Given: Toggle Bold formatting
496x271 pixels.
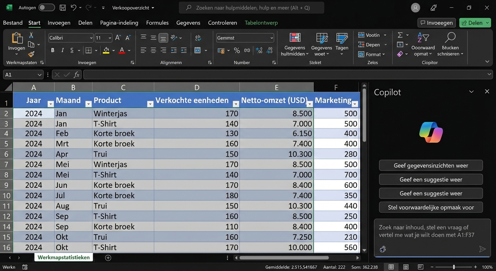Looking at the screenshot, I should pyautogui.click(x=52, y=50).
